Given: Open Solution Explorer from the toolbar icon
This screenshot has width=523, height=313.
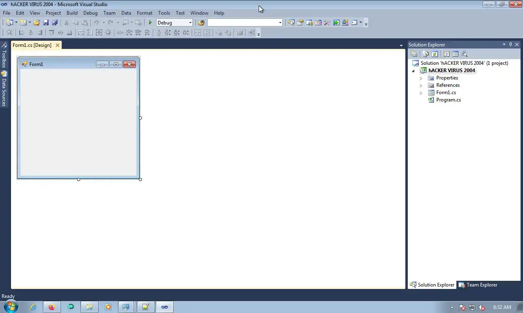Looking at the screenshot, I should (x=291, y=23).
